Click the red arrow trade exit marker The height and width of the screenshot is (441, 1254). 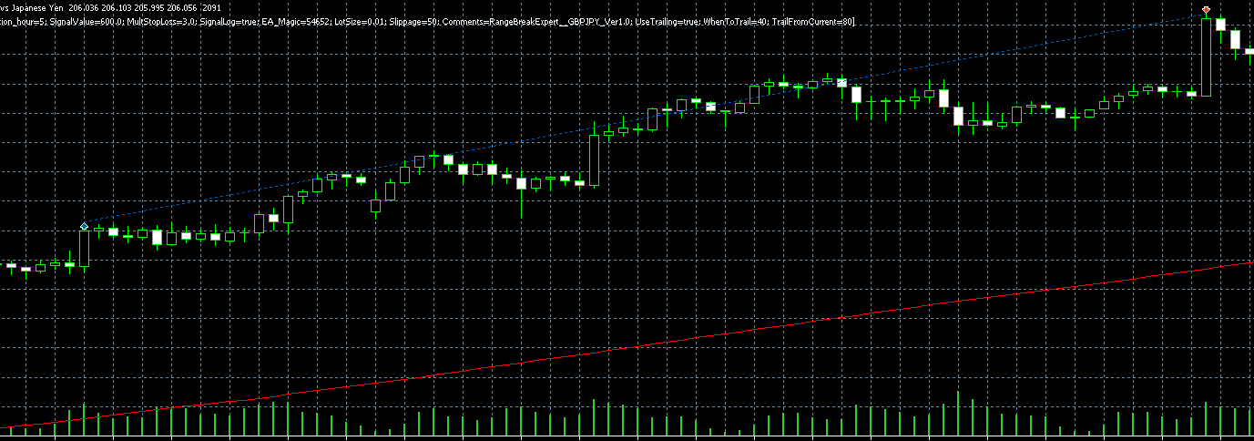1206,9
